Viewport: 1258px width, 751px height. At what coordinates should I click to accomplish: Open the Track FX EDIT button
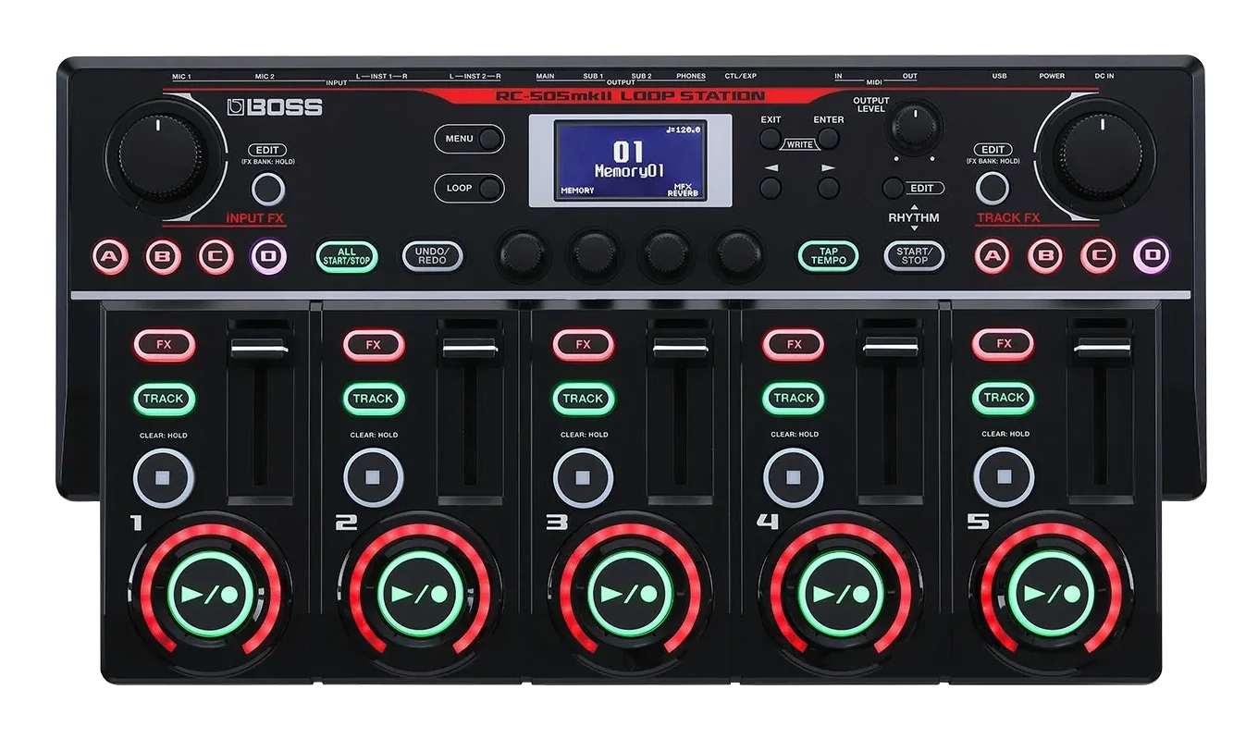[x=993, y=188]
